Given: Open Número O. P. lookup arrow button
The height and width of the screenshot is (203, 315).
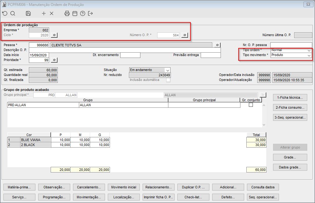Looking at the screenshot, I should pos(185,35).
